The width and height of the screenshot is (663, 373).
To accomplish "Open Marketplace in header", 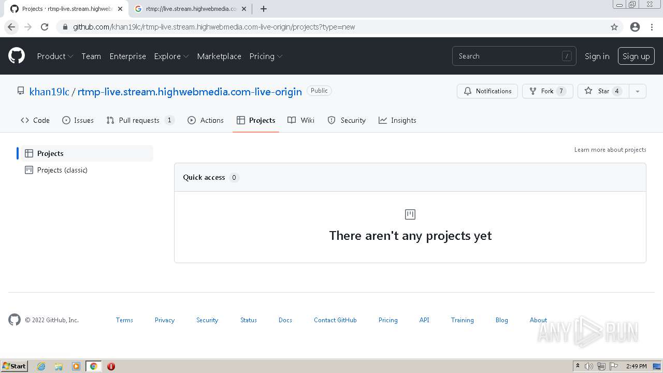I will (x=219, y=56).
